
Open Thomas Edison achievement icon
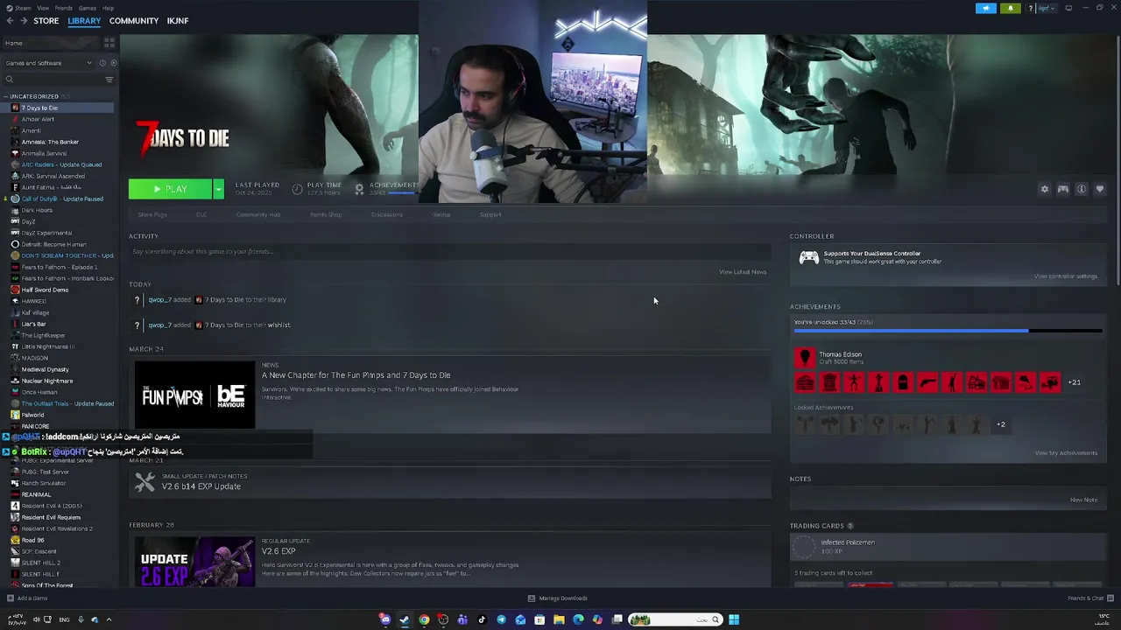(805, 357)
